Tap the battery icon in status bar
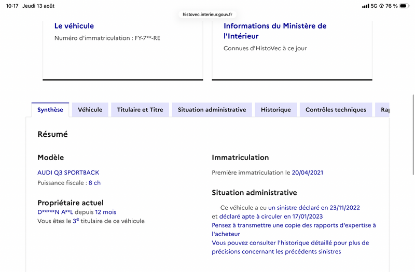The image size is (415, 272). 404,6
